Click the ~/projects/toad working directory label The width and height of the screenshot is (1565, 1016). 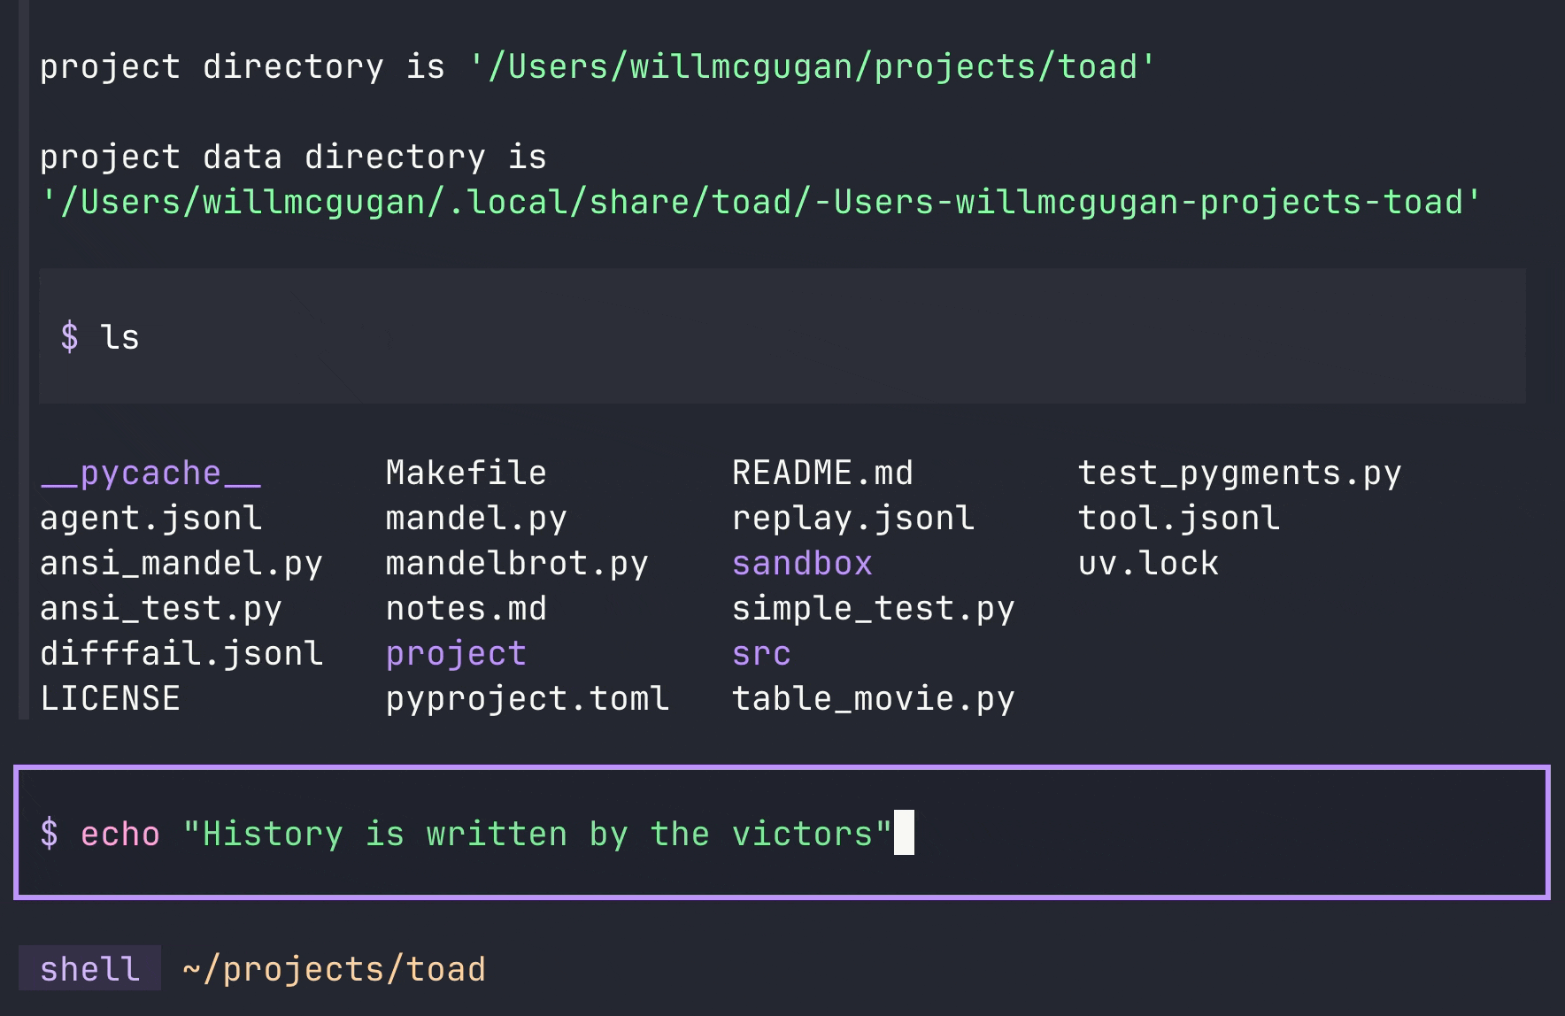click(334, 968)
